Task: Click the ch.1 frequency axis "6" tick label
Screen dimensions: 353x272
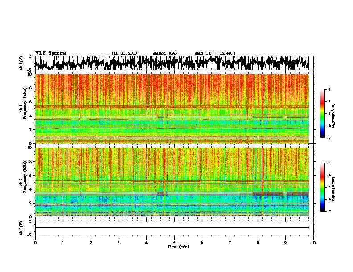Action: [31, 102]
